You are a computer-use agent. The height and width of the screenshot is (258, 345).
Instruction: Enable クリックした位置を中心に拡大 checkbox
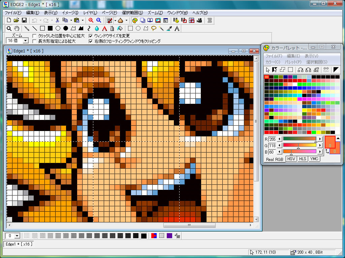(34, 36)
